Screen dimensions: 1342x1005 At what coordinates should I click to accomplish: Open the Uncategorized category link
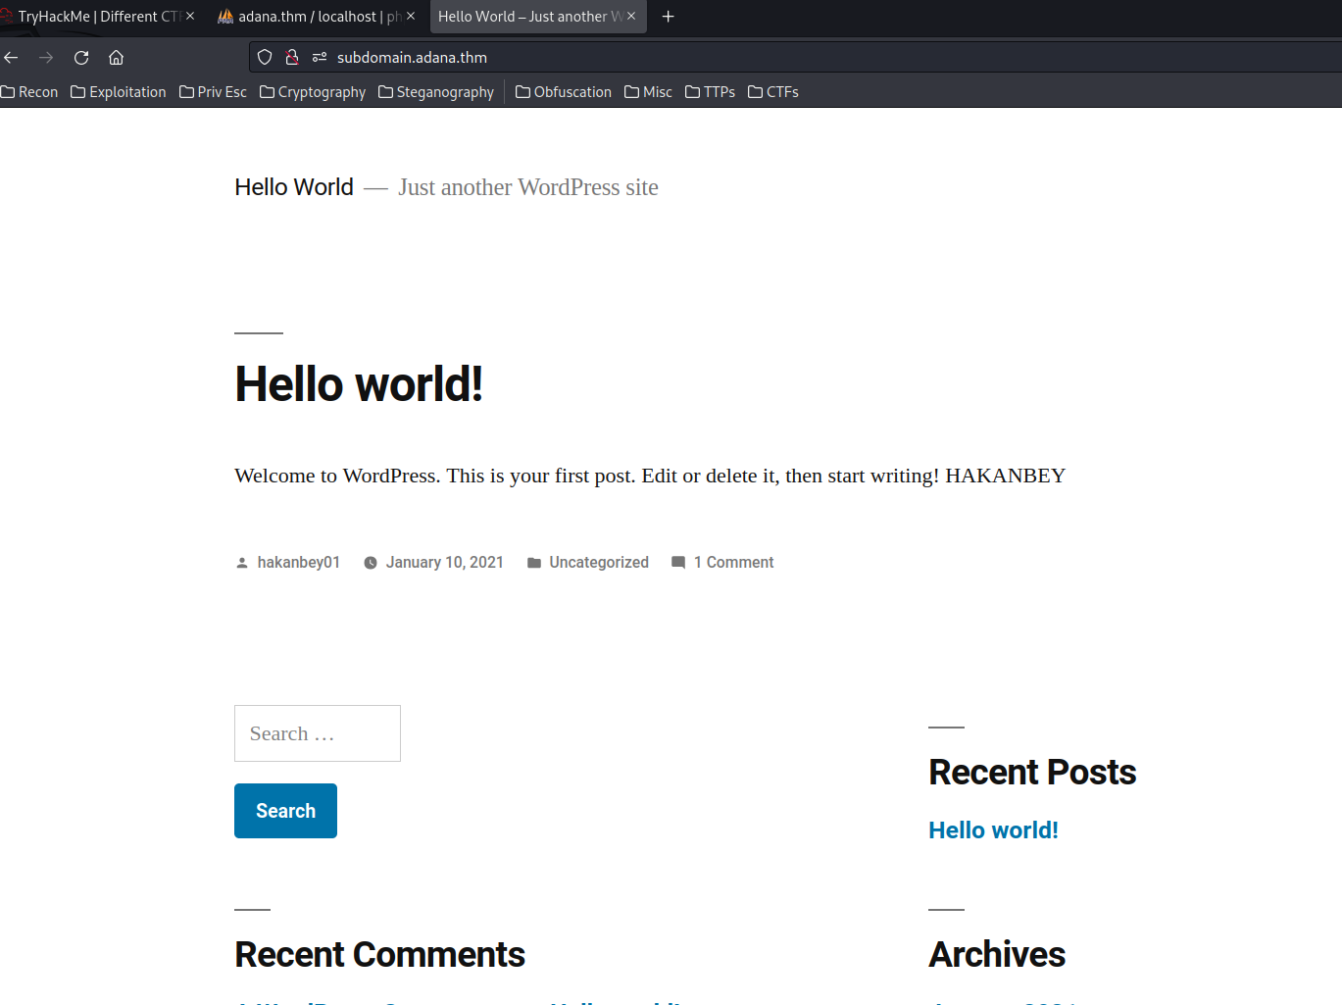599,563
